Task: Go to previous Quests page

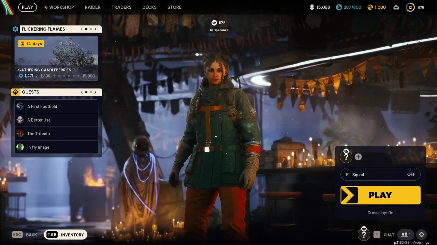Action: 82,92
